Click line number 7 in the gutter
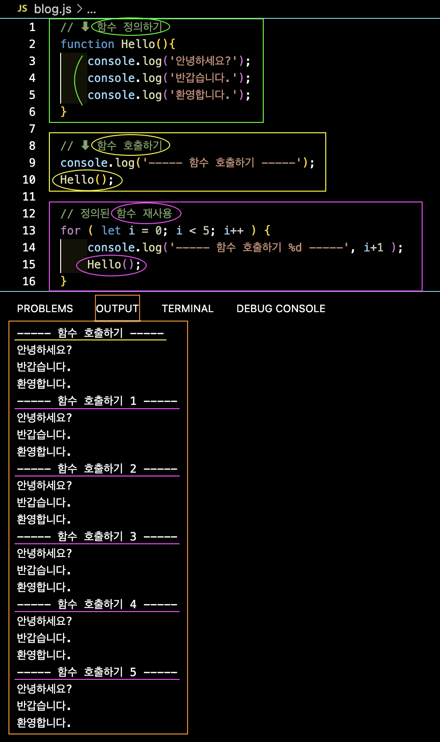Image resolution: width=440 pixels, height=742 pixels. point(32,129)
